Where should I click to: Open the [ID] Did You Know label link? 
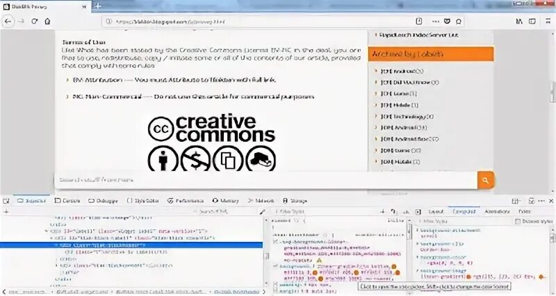tap(409, 82)
